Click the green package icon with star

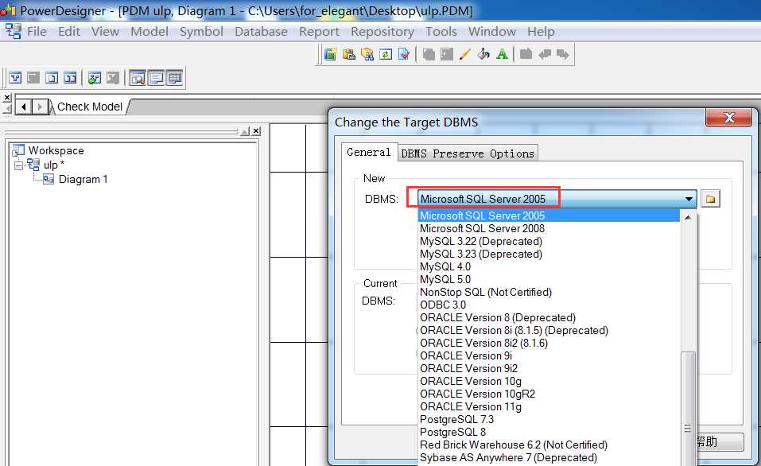tap(331, 54)
